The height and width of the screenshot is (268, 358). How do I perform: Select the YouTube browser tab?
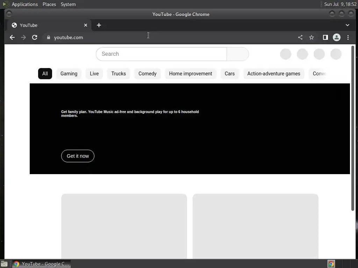coord(50,25)
